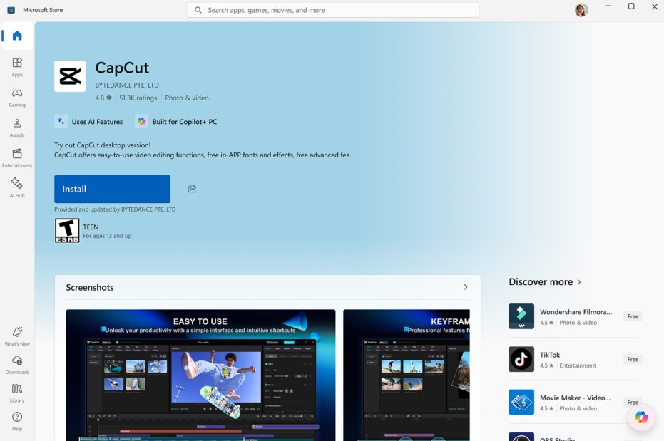Click the CapCut description text

(205, 150)
